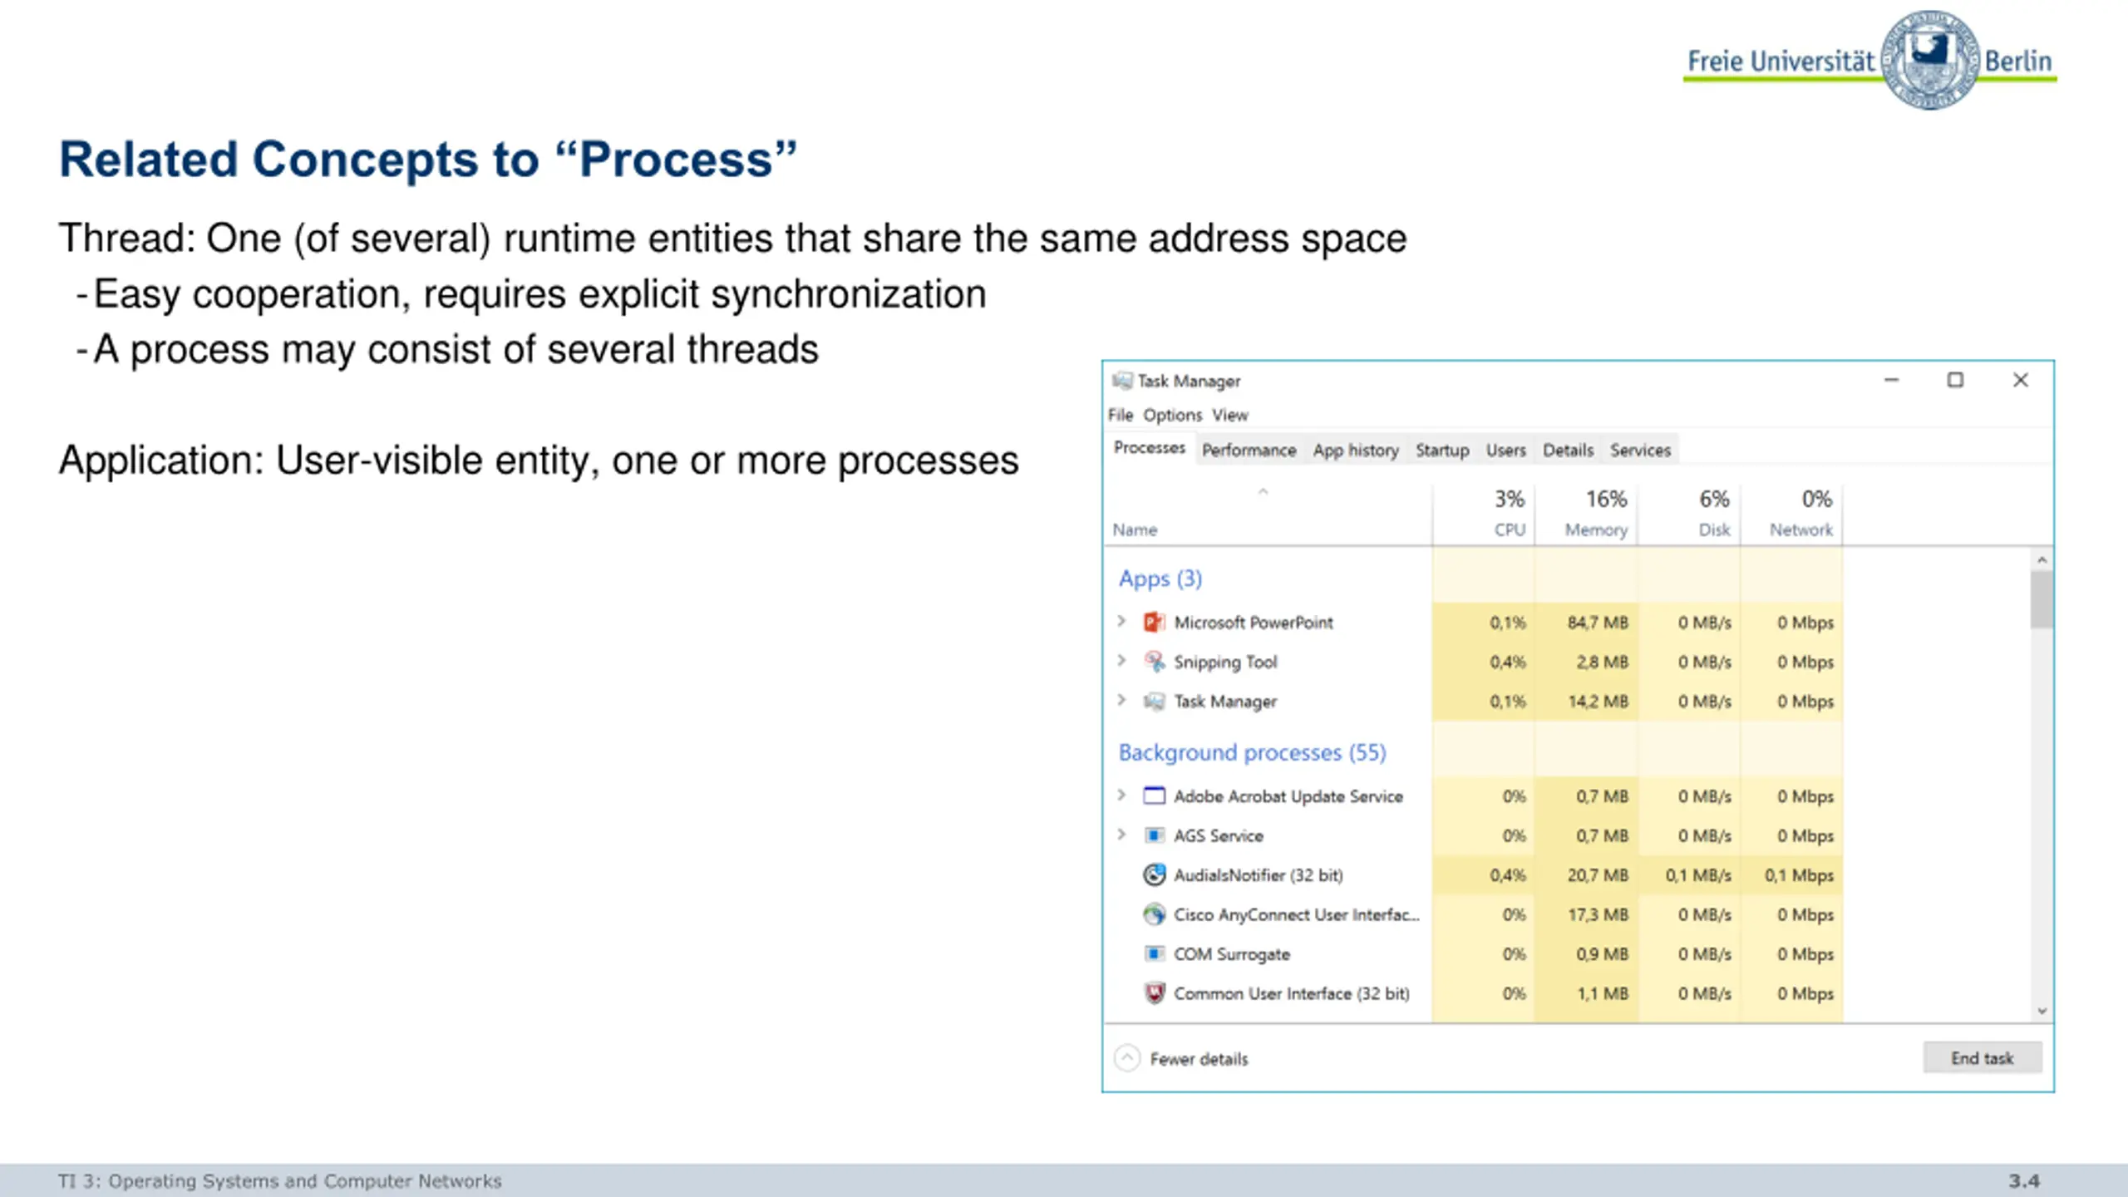
Task: Maximize the Task Manager window
Action: [1955, 380]
